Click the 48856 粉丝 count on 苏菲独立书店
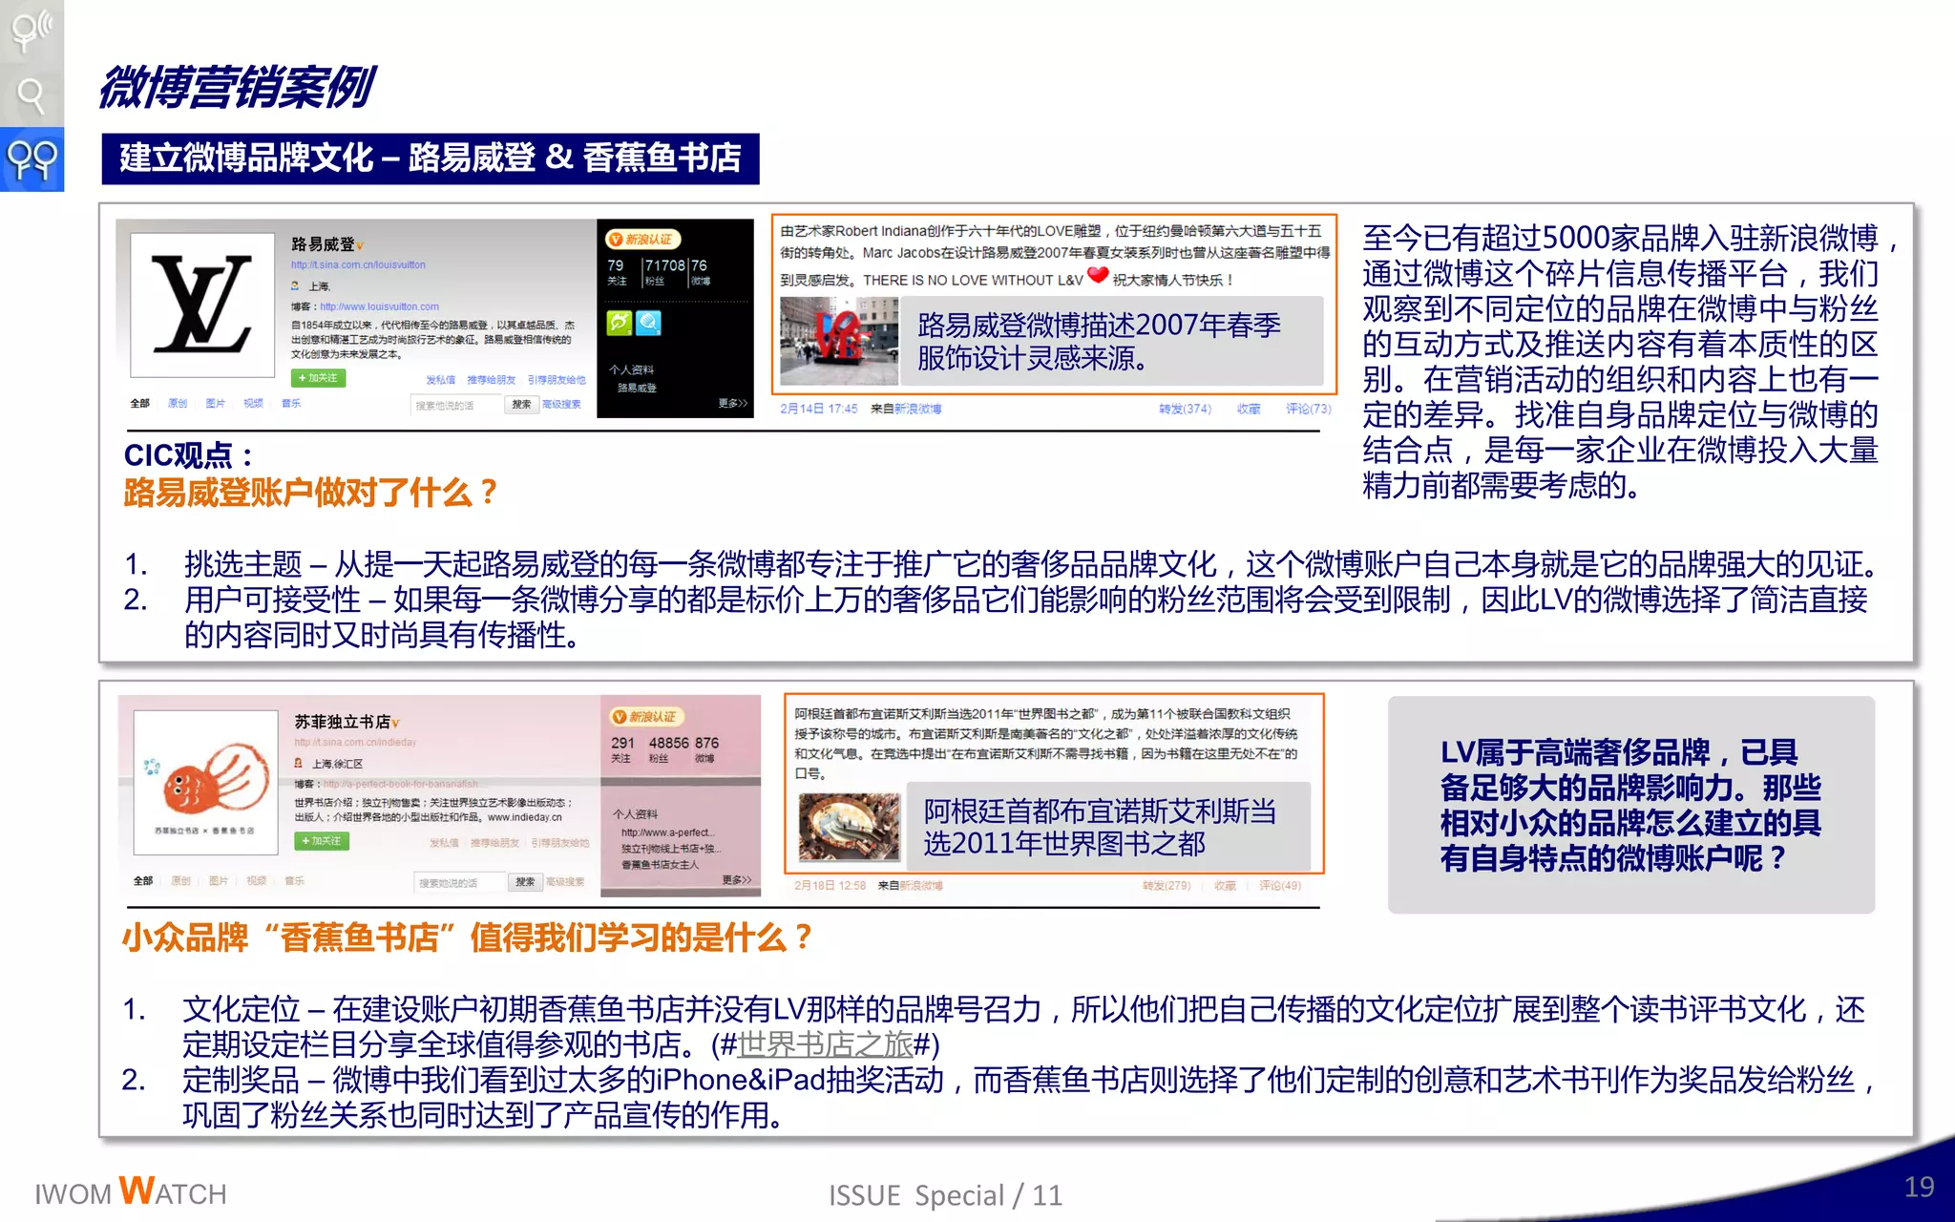 668,748
